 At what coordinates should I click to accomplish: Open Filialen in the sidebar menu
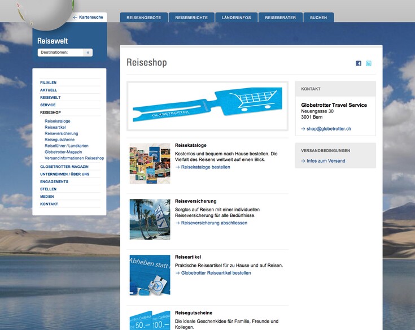pos(48,82)
